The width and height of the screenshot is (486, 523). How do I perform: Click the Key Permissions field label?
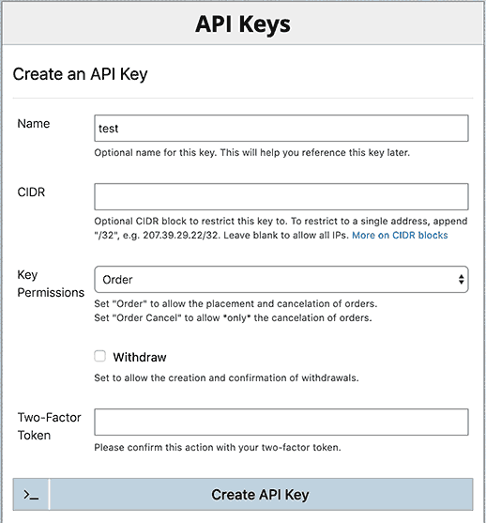pyautogui.click(x=51, y=284)
